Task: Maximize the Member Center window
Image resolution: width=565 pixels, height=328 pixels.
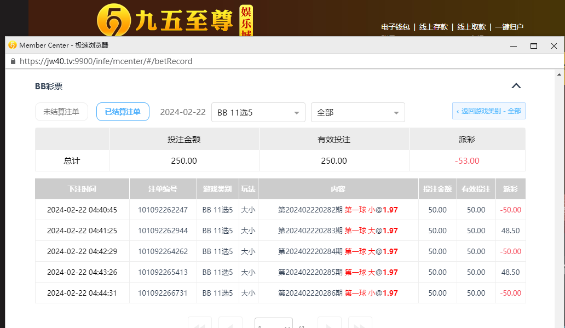Action: (533, 46)
